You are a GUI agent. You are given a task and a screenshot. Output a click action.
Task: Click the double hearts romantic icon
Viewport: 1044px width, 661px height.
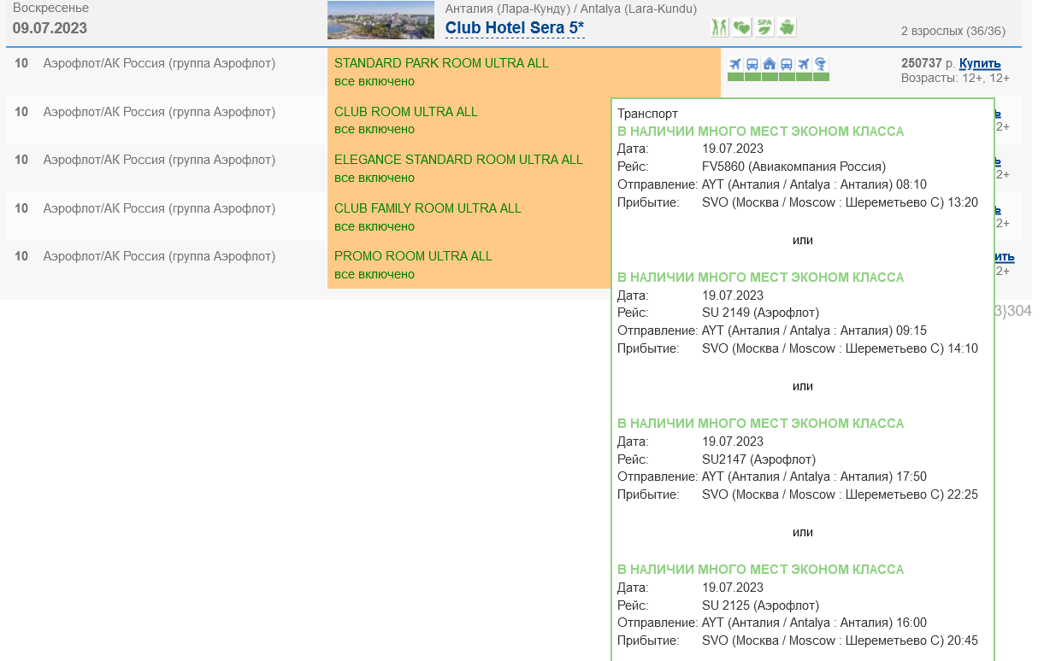pos(741,28)
